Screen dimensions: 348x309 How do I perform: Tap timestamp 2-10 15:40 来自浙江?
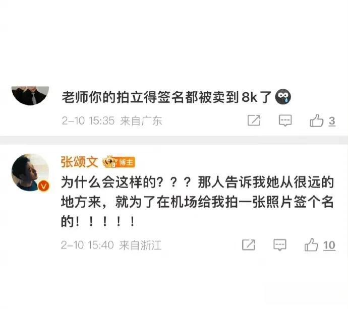111,245
